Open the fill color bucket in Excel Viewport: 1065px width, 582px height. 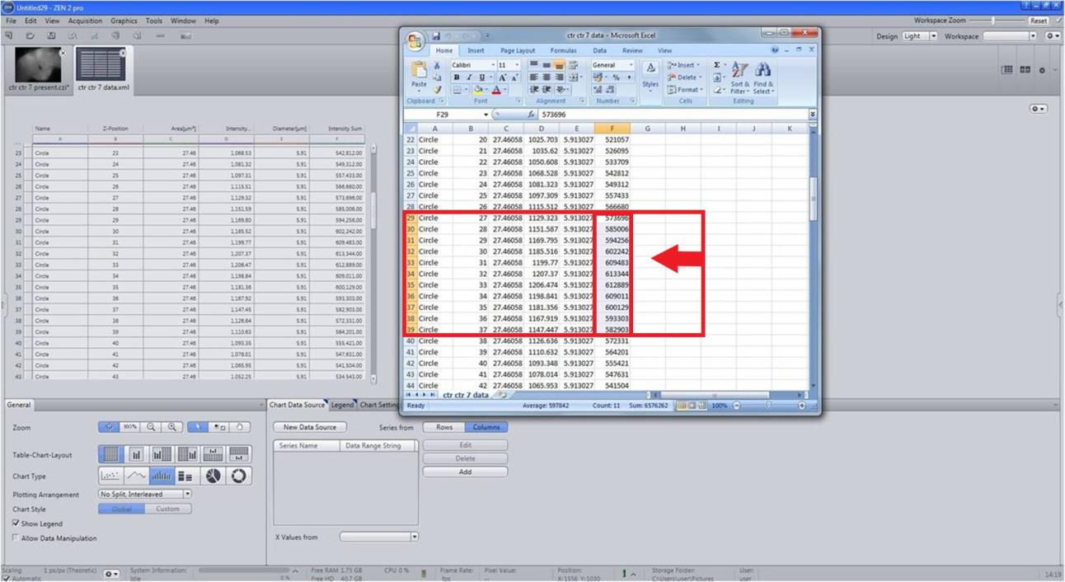[480, 90]
